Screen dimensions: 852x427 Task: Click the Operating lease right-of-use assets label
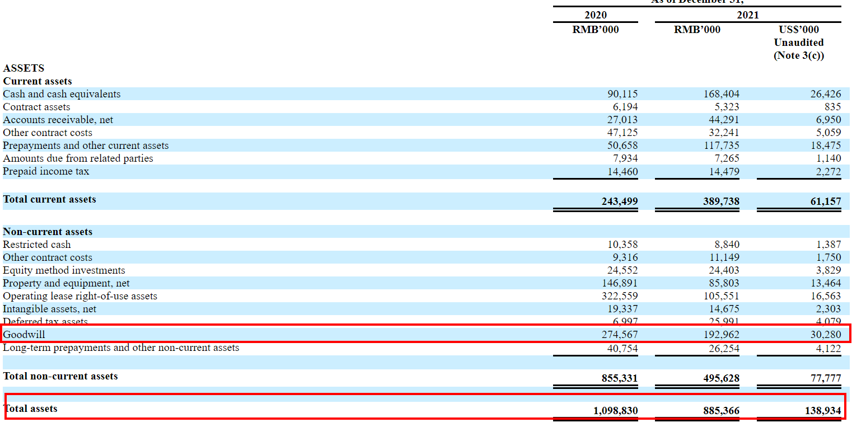click(80, 296)
